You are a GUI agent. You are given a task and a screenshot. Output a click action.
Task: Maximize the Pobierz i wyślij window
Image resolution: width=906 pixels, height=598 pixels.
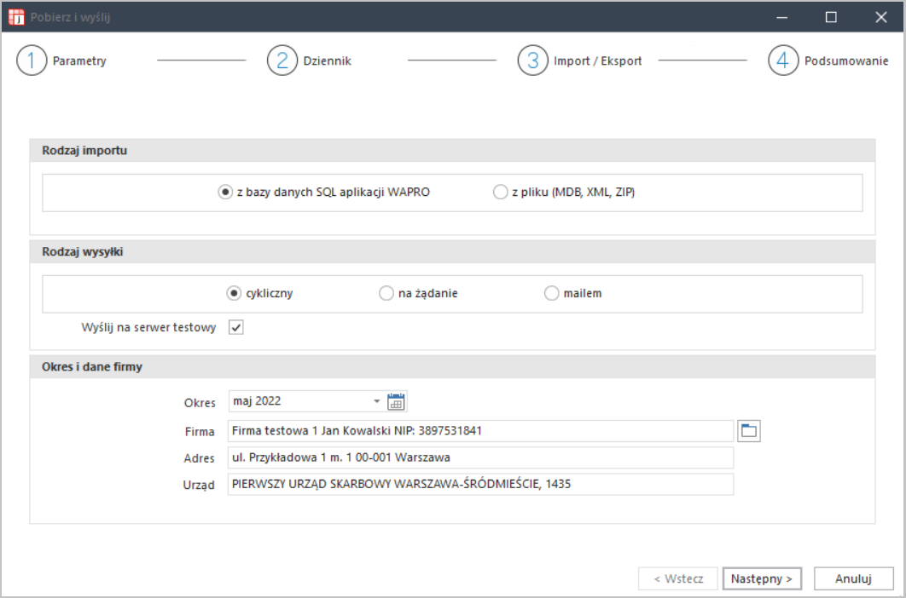[831, 16]
